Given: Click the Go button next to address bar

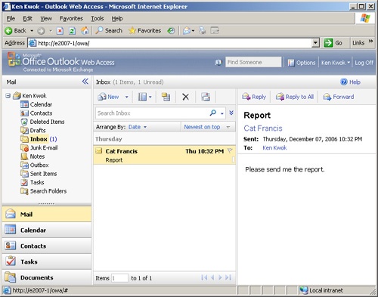Looking at the screenshot, I should coord(333,43).
